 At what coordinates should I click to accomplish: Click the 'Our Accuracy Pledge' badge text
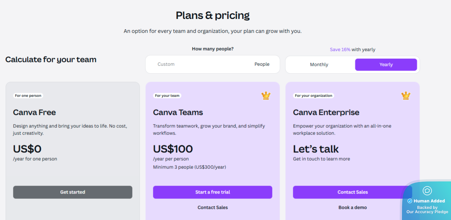427,211
